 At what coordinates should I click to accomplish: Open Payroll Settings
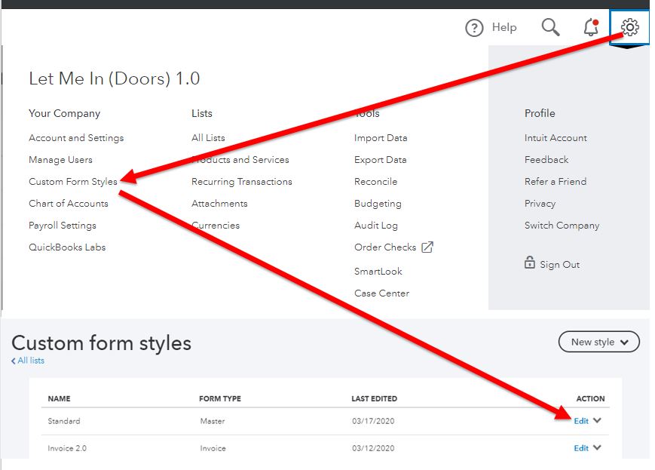[x=63, y=226]
